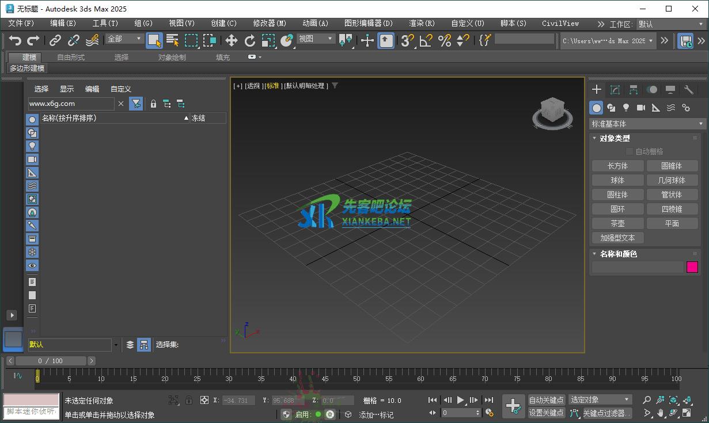Open the Utilities wrench panel icon

[x=688, y=90]
